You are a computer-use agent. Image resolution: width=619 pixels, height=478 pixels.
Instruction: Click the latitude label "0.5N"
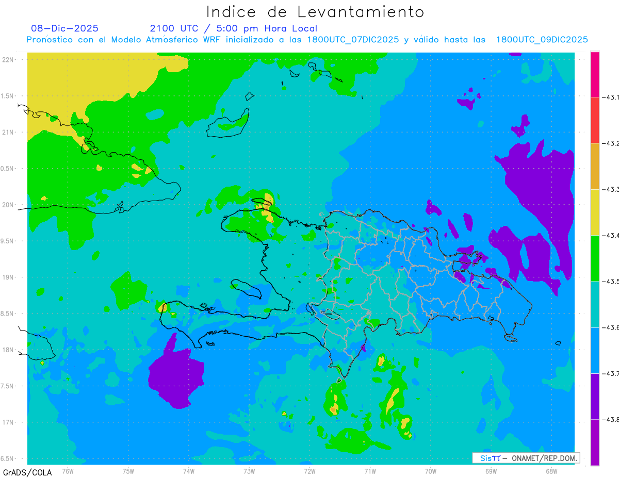pos(8,169)
